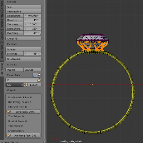Click "Non Manifold Edge: 0" output line

[x=20, y=97]
